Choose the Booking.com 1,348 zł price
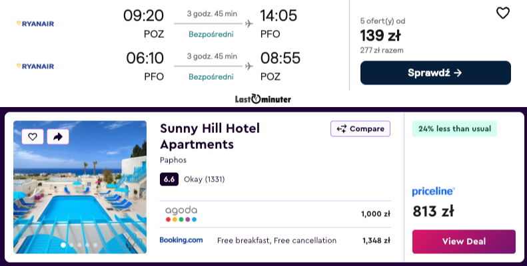This screenshot has height=266, width=527. point(376,240)
